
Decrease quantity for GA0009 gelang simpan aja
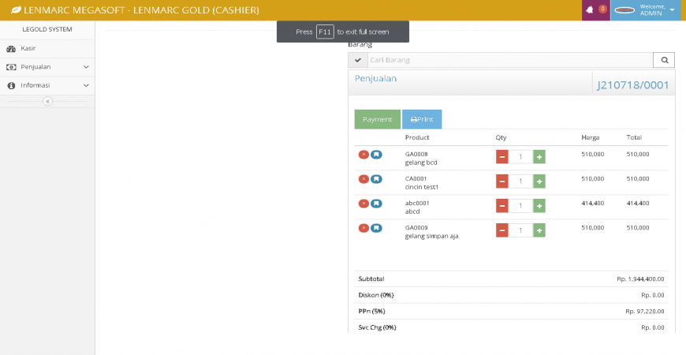coord(502,230)
